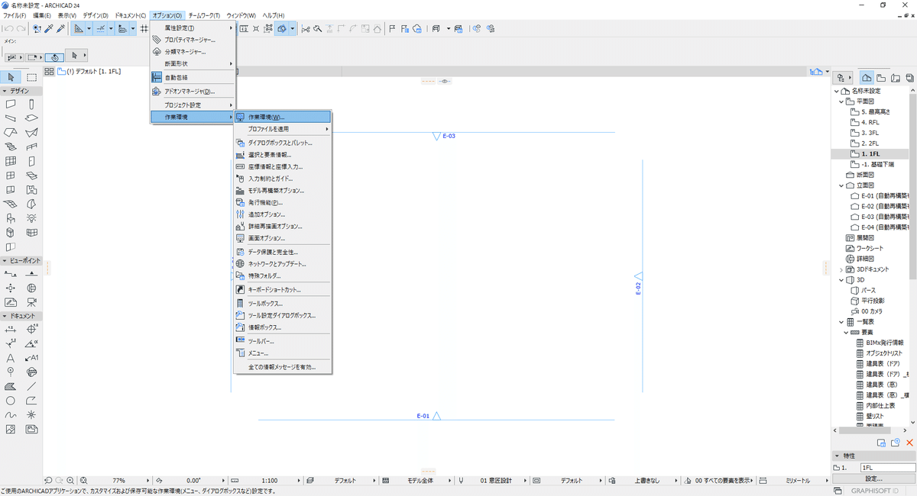Screen dimensions: 917x496
Task: Expand the プロファイルを適用 submenu
Action: click(283, 130)
